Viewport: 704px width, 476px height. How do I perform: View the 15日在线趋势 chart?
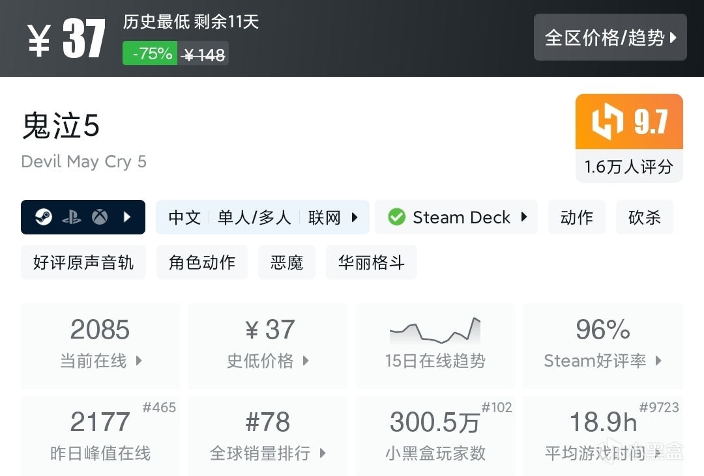tap(435, 346)
